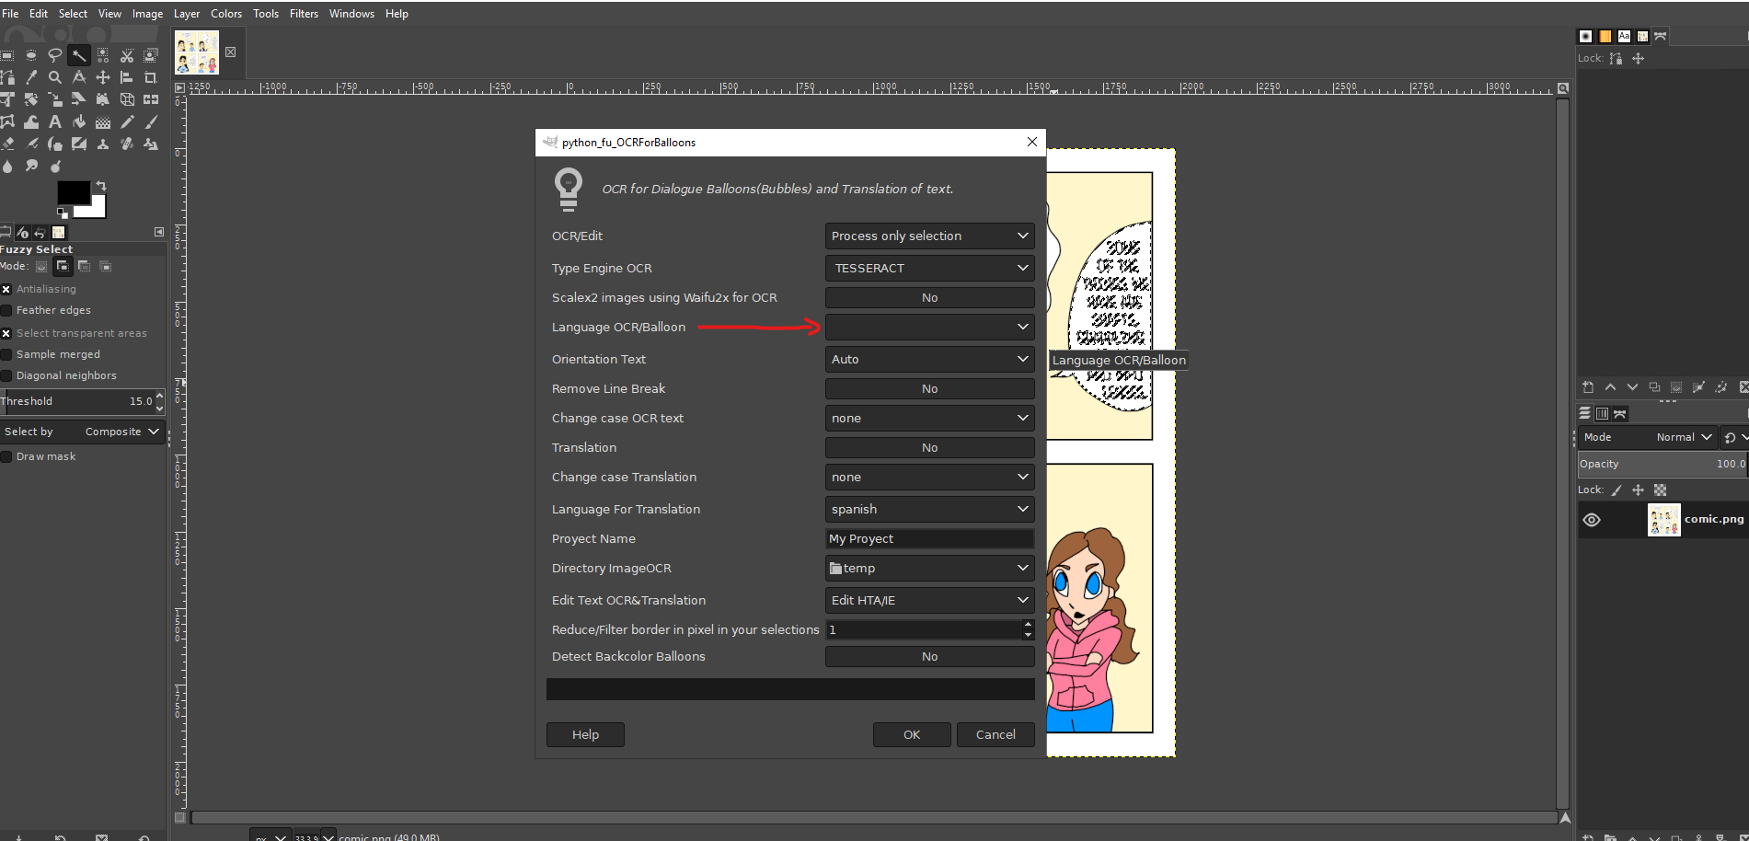Choose the Text tool in toolbox
The width and height of the screenshot is (1749, 841).
tap(55, 121)
